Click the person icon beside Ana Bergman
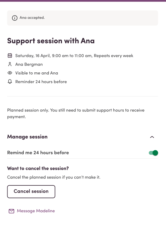 click(10, 64)
